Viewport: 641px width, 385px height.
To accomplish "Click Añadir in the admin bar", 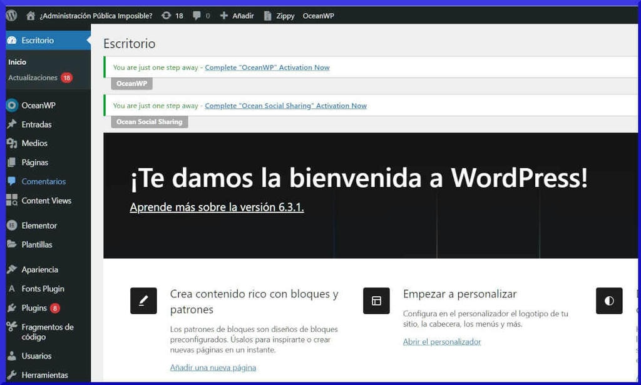I will (x=244, y=16).
